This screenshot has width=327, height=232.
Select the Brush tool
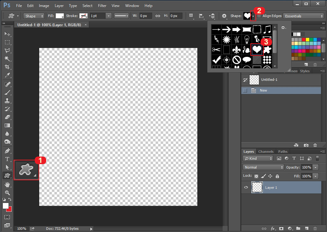7,92
